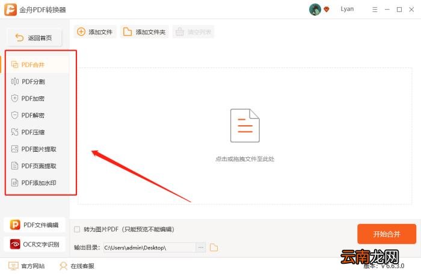Open 在线客服 online support
The height and width of the screenshot is (274, 421).
(76, 266)
